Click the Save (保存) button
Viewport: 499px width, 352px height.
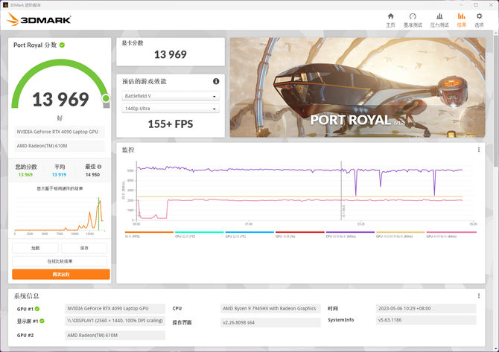coord(85,248)
